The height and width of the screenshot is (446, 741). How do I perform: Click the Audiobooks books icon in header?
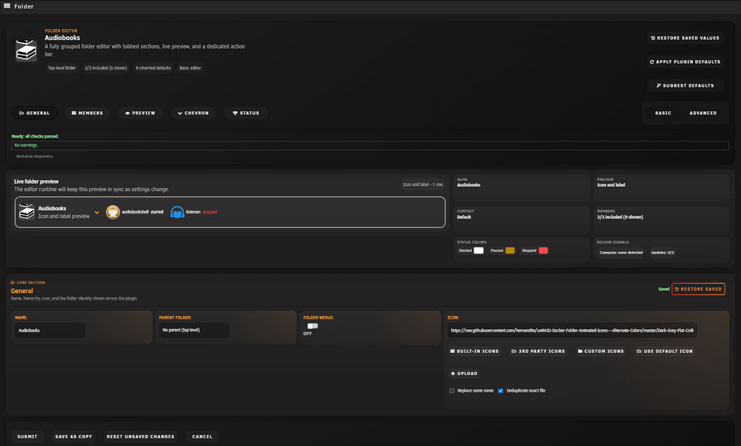pyautogui.click(x=26, y=50)
